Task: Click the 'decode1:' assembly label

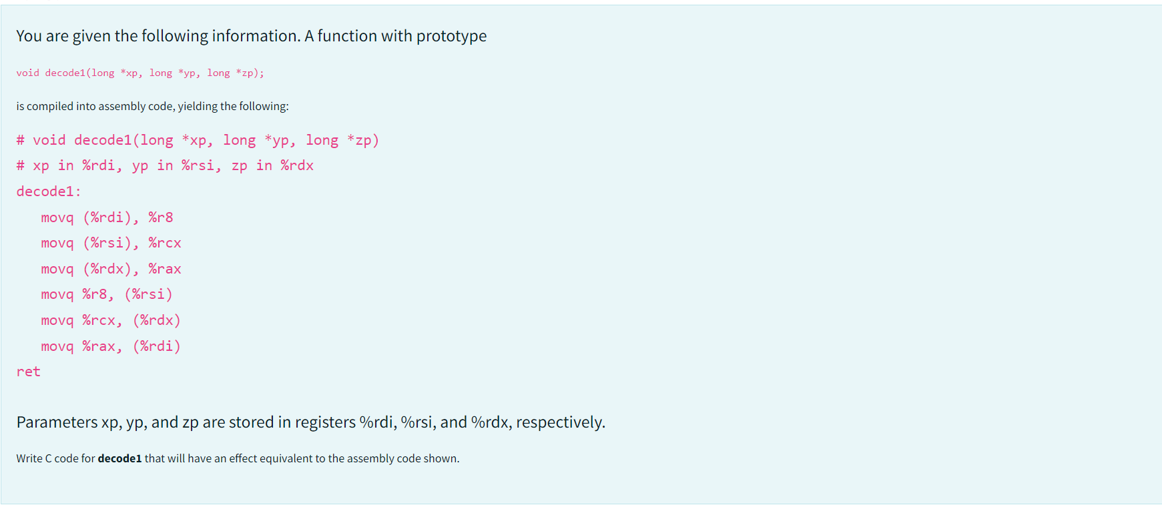Action: pyautogui.click(x=49, y=191)
